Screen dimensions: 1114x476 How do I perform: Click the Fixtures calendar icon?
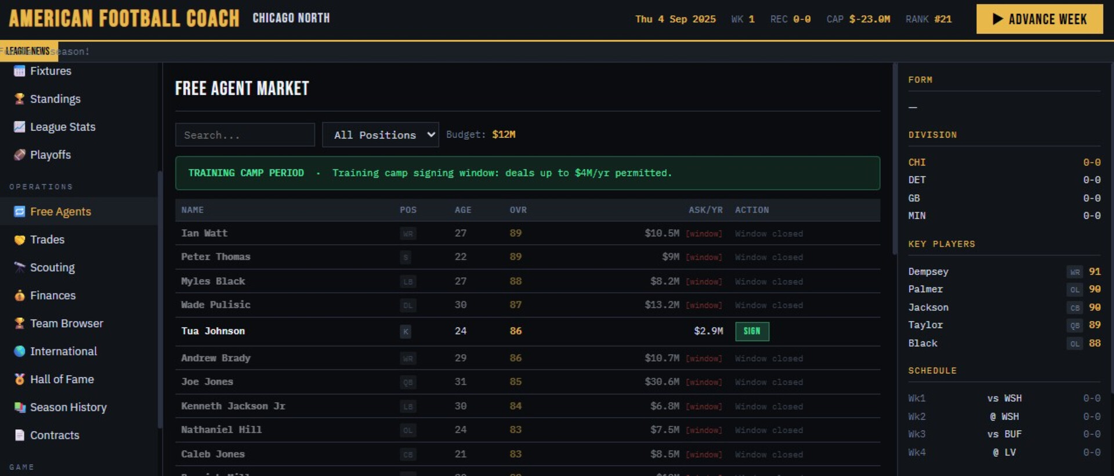click(x=19, y=71)
